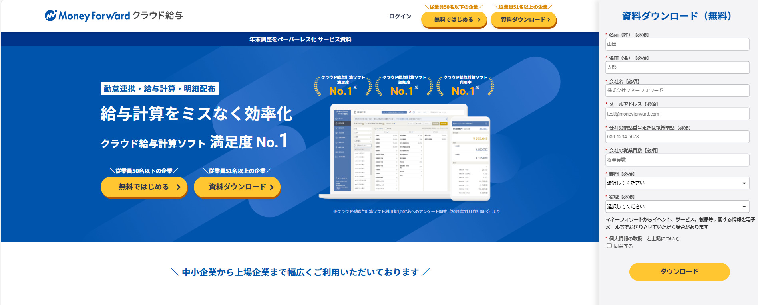This screenshot has height=305, width=758.
Task: Submit the form with ダウンロード button
Action: click(679, 272)
